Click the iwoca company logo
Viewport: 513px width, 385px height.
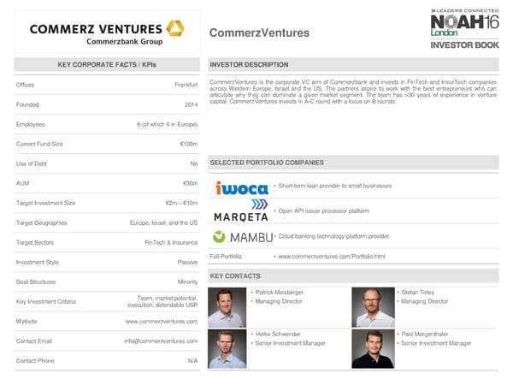(x=242, y=187)
